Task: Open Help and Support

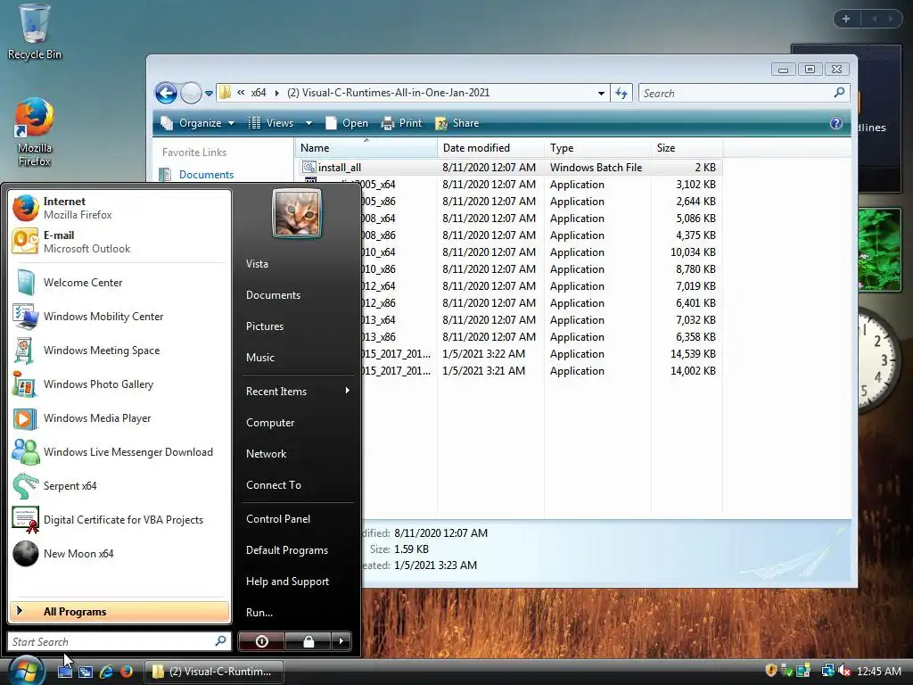Action: [x=298, y=582]
